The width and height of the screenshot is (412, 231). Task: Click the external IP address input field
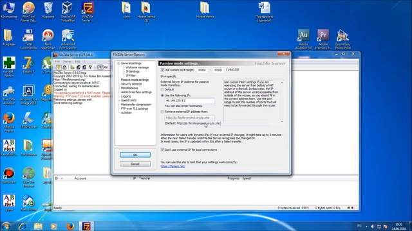(189, 101)
